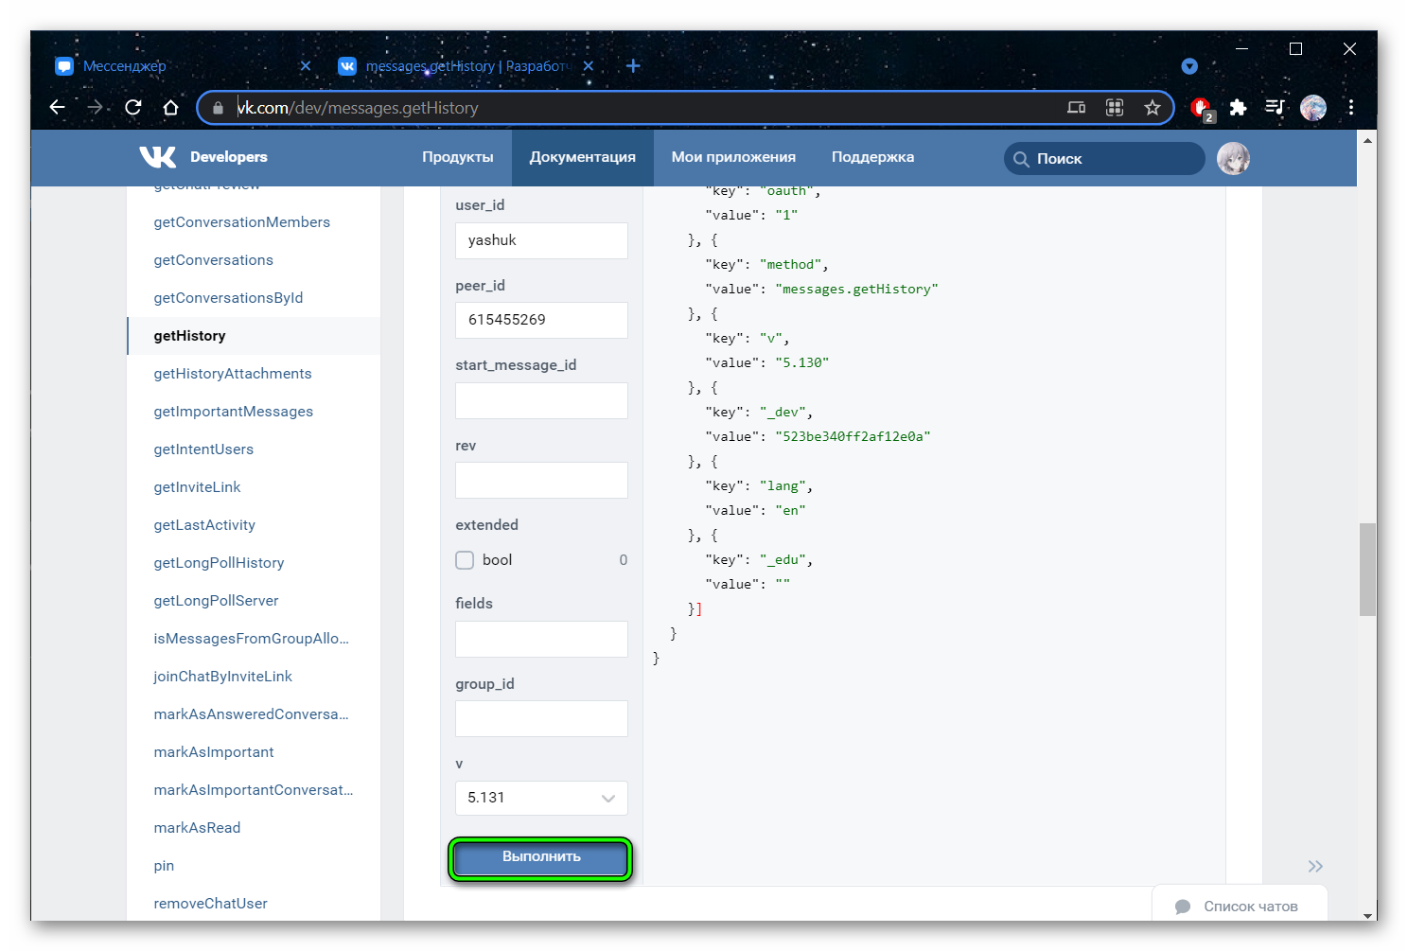Viewport: 1408px width, 951px height.
Task: Open joinChatByInviteLink method link
Action: click(x=223, y=677)
